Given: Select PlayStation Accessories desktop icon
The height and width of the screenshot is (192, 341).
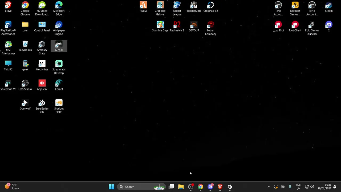Looking at the screenshot, I should tap(8, 28).
